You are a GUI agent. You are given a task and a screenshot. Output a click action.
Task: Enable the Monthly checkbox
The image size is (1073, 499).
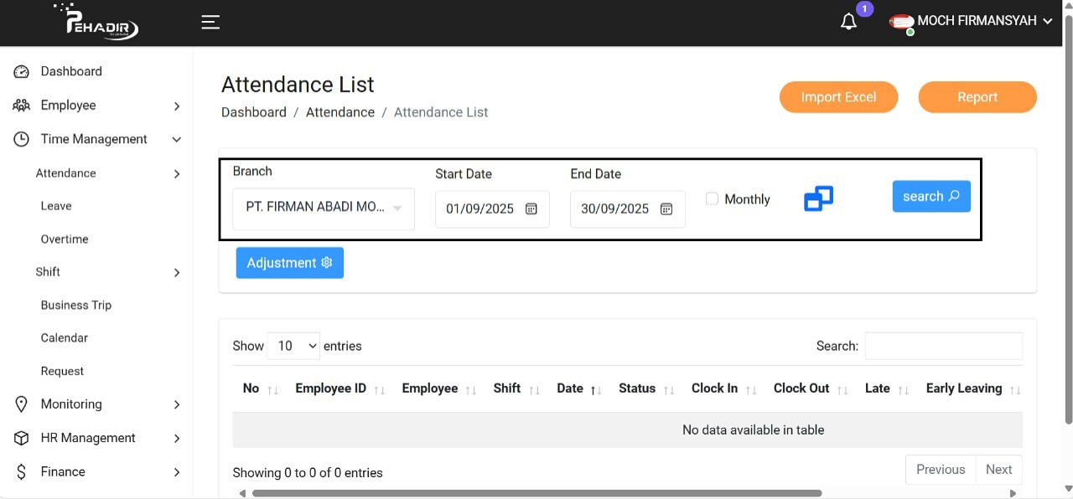712,199
